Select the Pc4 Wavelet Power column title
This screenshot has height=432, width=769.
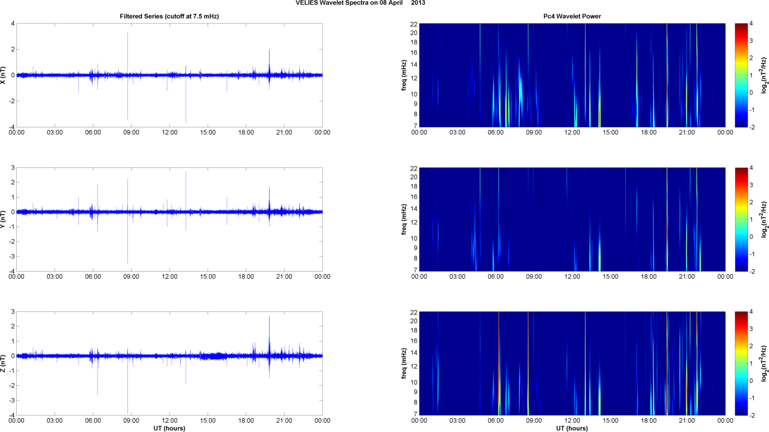pos(572,16)
